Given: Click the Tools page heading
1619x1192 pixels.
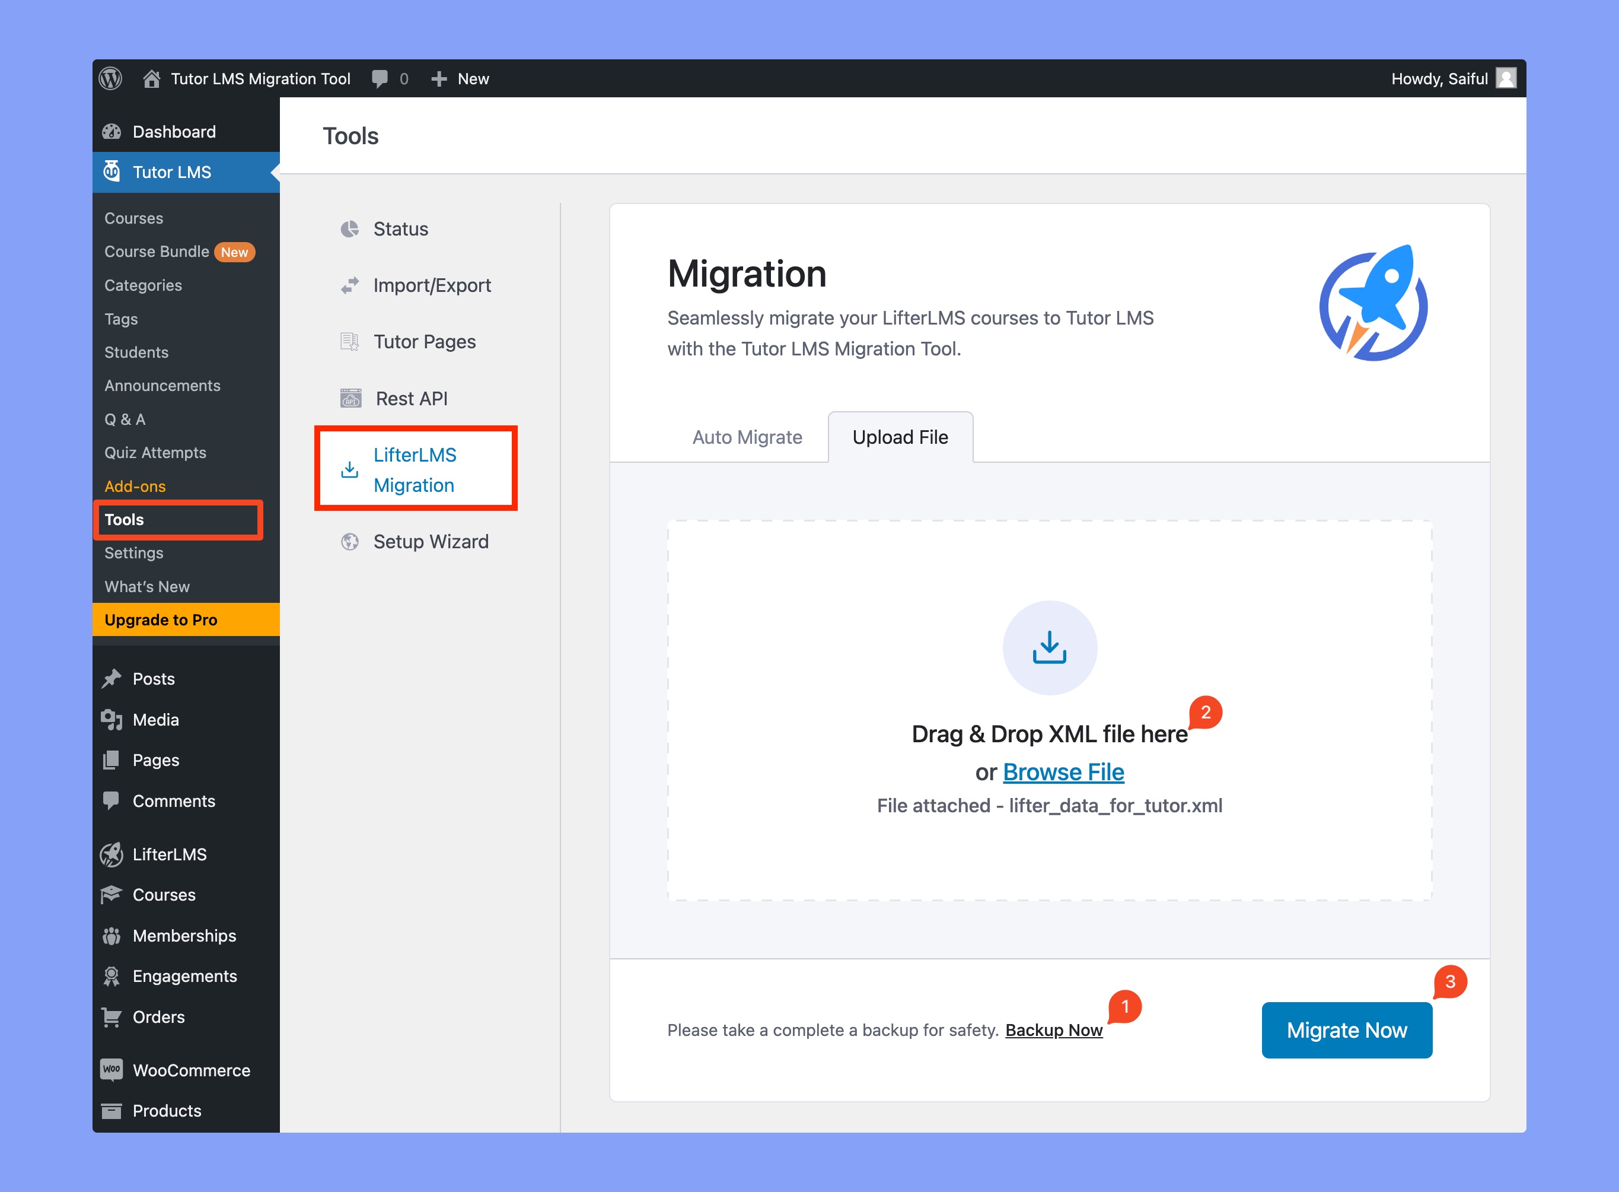Looking at the screenshot, I should pyautogui.click(x=350, y=136).
